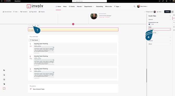Open Monthly Team Meeting on 1 Apr
This screenshot has height=96, width=175.
click(41, 44)
